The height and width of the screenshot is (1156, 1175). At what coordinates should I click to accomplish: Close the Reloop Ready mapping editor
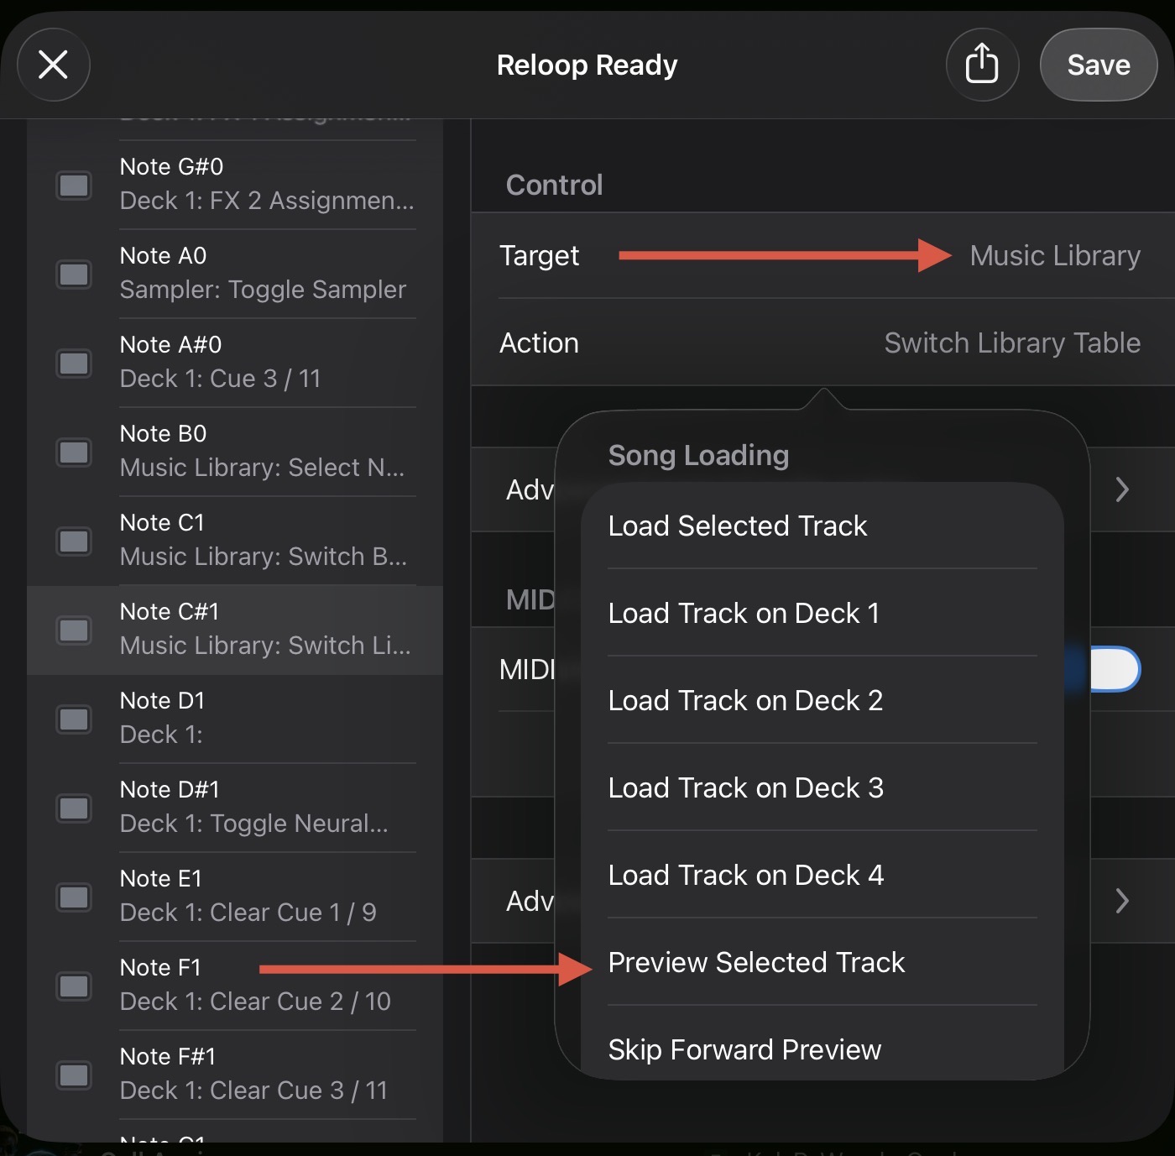[x=54, y=65]
